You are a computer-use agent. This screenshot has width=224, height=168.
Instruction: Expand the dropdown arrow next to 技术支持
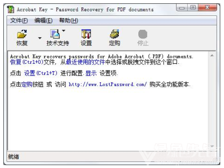tap(64, 31)
